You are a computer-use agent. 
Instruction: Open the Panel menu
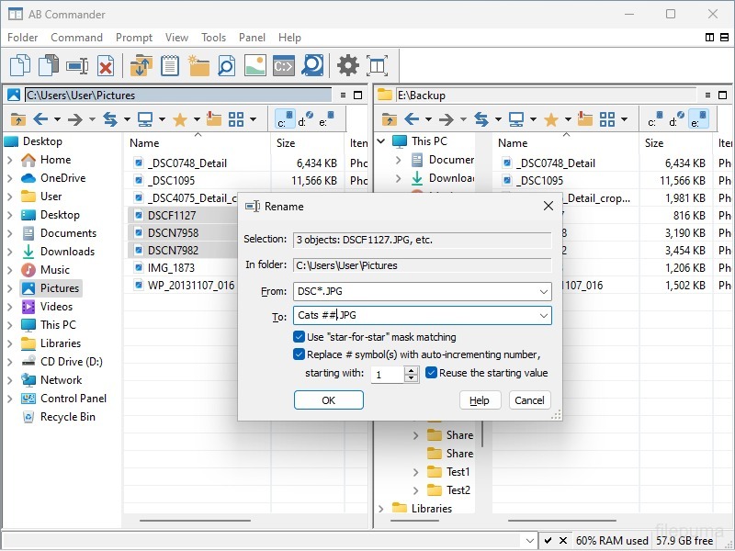[252, 38]
